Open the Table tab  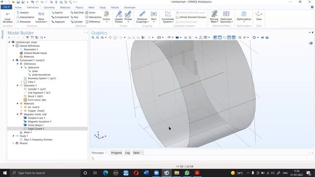136,153
